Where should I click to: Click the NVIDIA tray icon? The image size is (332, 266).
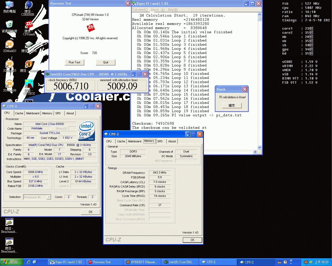[x=310, y=262]
